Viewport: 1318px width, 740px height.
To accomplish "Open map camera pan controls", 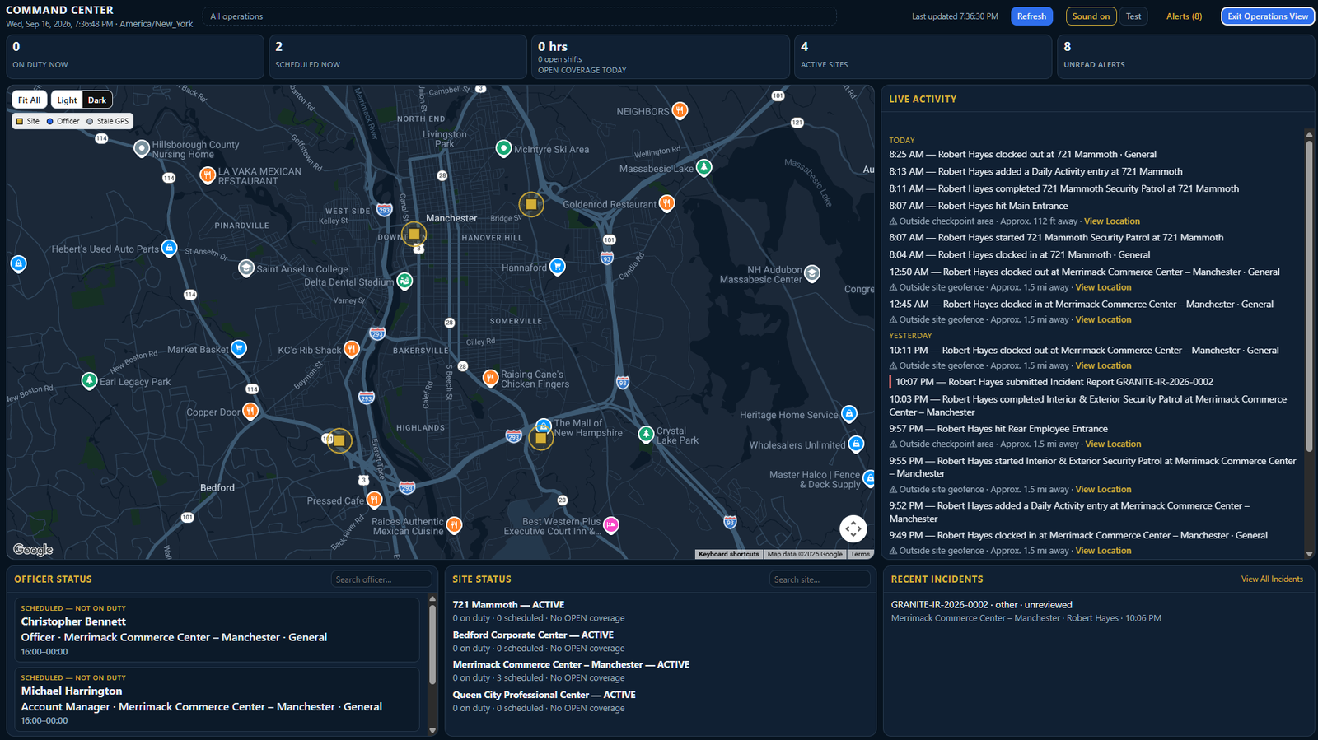I will [x=853, y=528].
